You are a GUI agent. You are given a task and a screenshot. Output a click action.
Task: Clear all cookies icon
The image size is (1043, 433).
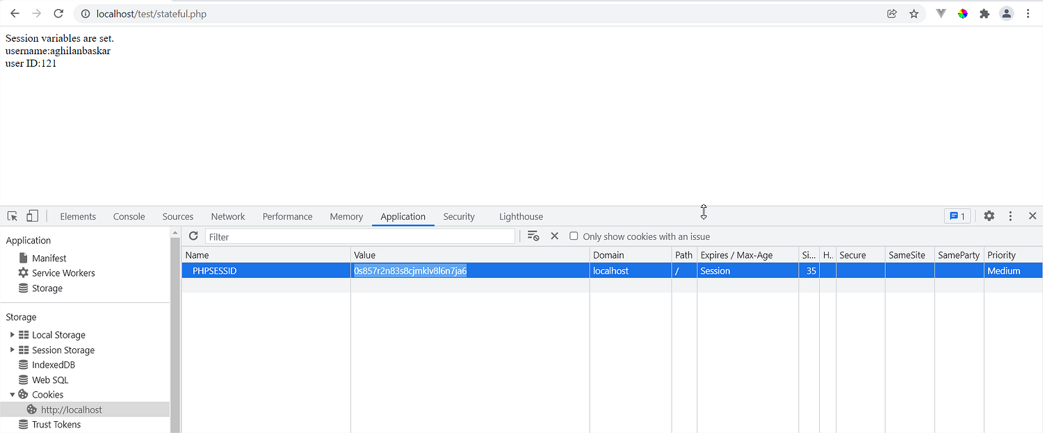tap(533, 236)
